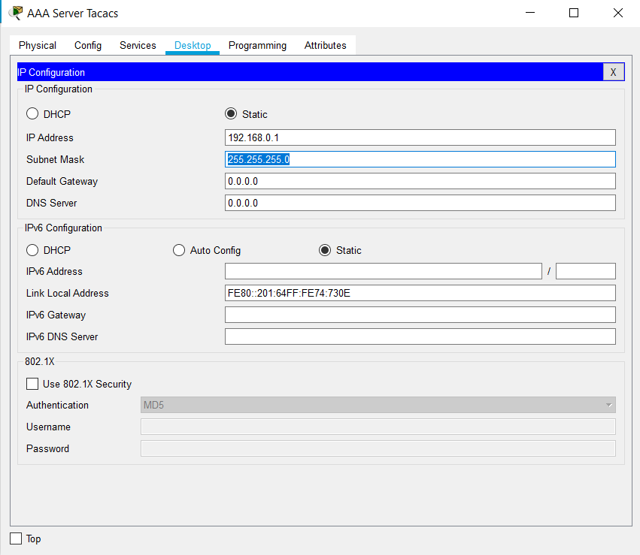Click the DNS Server input field

coord(420,203)
